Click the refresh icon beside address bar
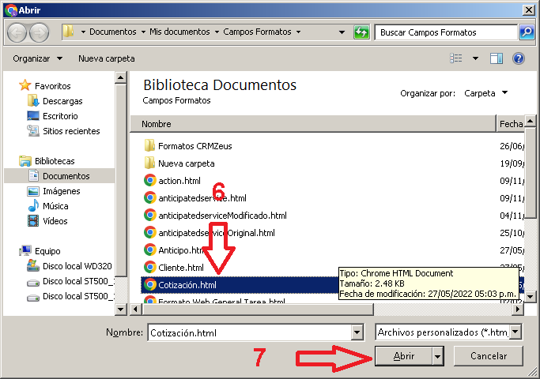Viewport: 540px width, 379px height. pyautogui.click(x=361, y=32)
